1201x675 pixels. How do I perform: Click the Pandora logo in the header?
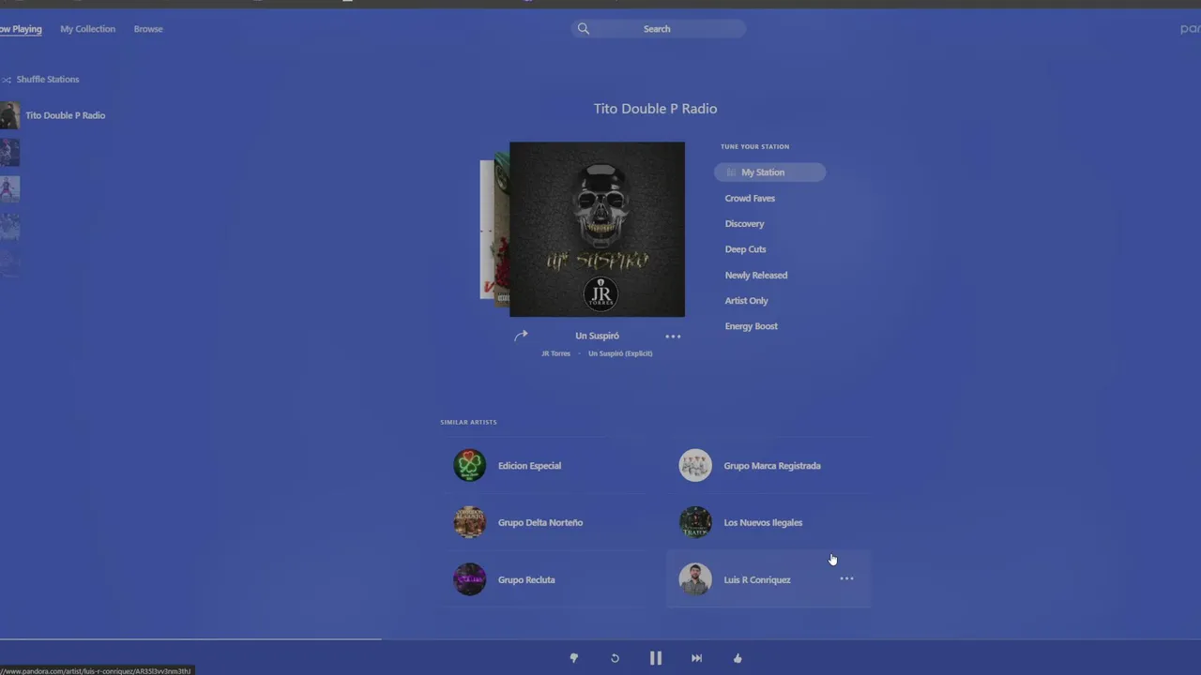click(1190, 29)
